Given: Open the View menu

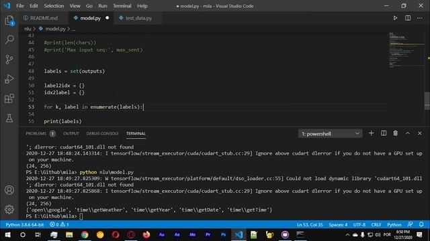Looking at the screenshot, I should (75, 6).
